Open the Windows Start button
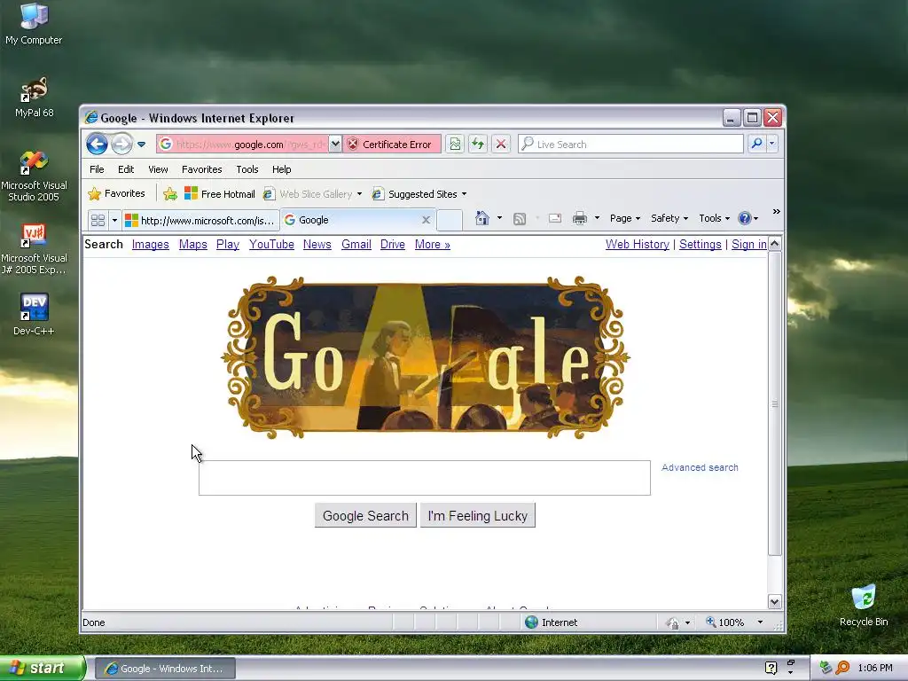Viewport: 908px width, 681px height. [x=43, y=669]
